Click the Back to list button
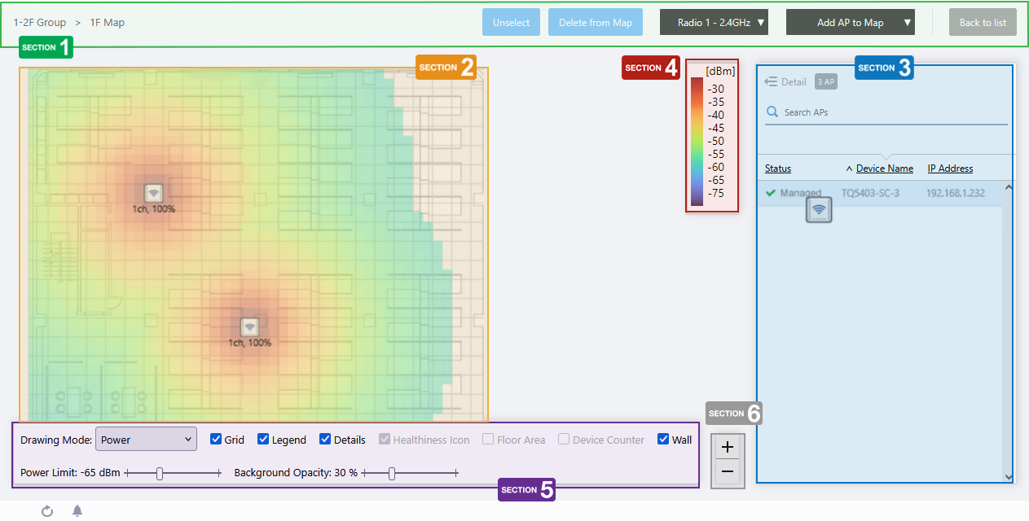Viewport: 1029px width, 521px height. [983, 23]
